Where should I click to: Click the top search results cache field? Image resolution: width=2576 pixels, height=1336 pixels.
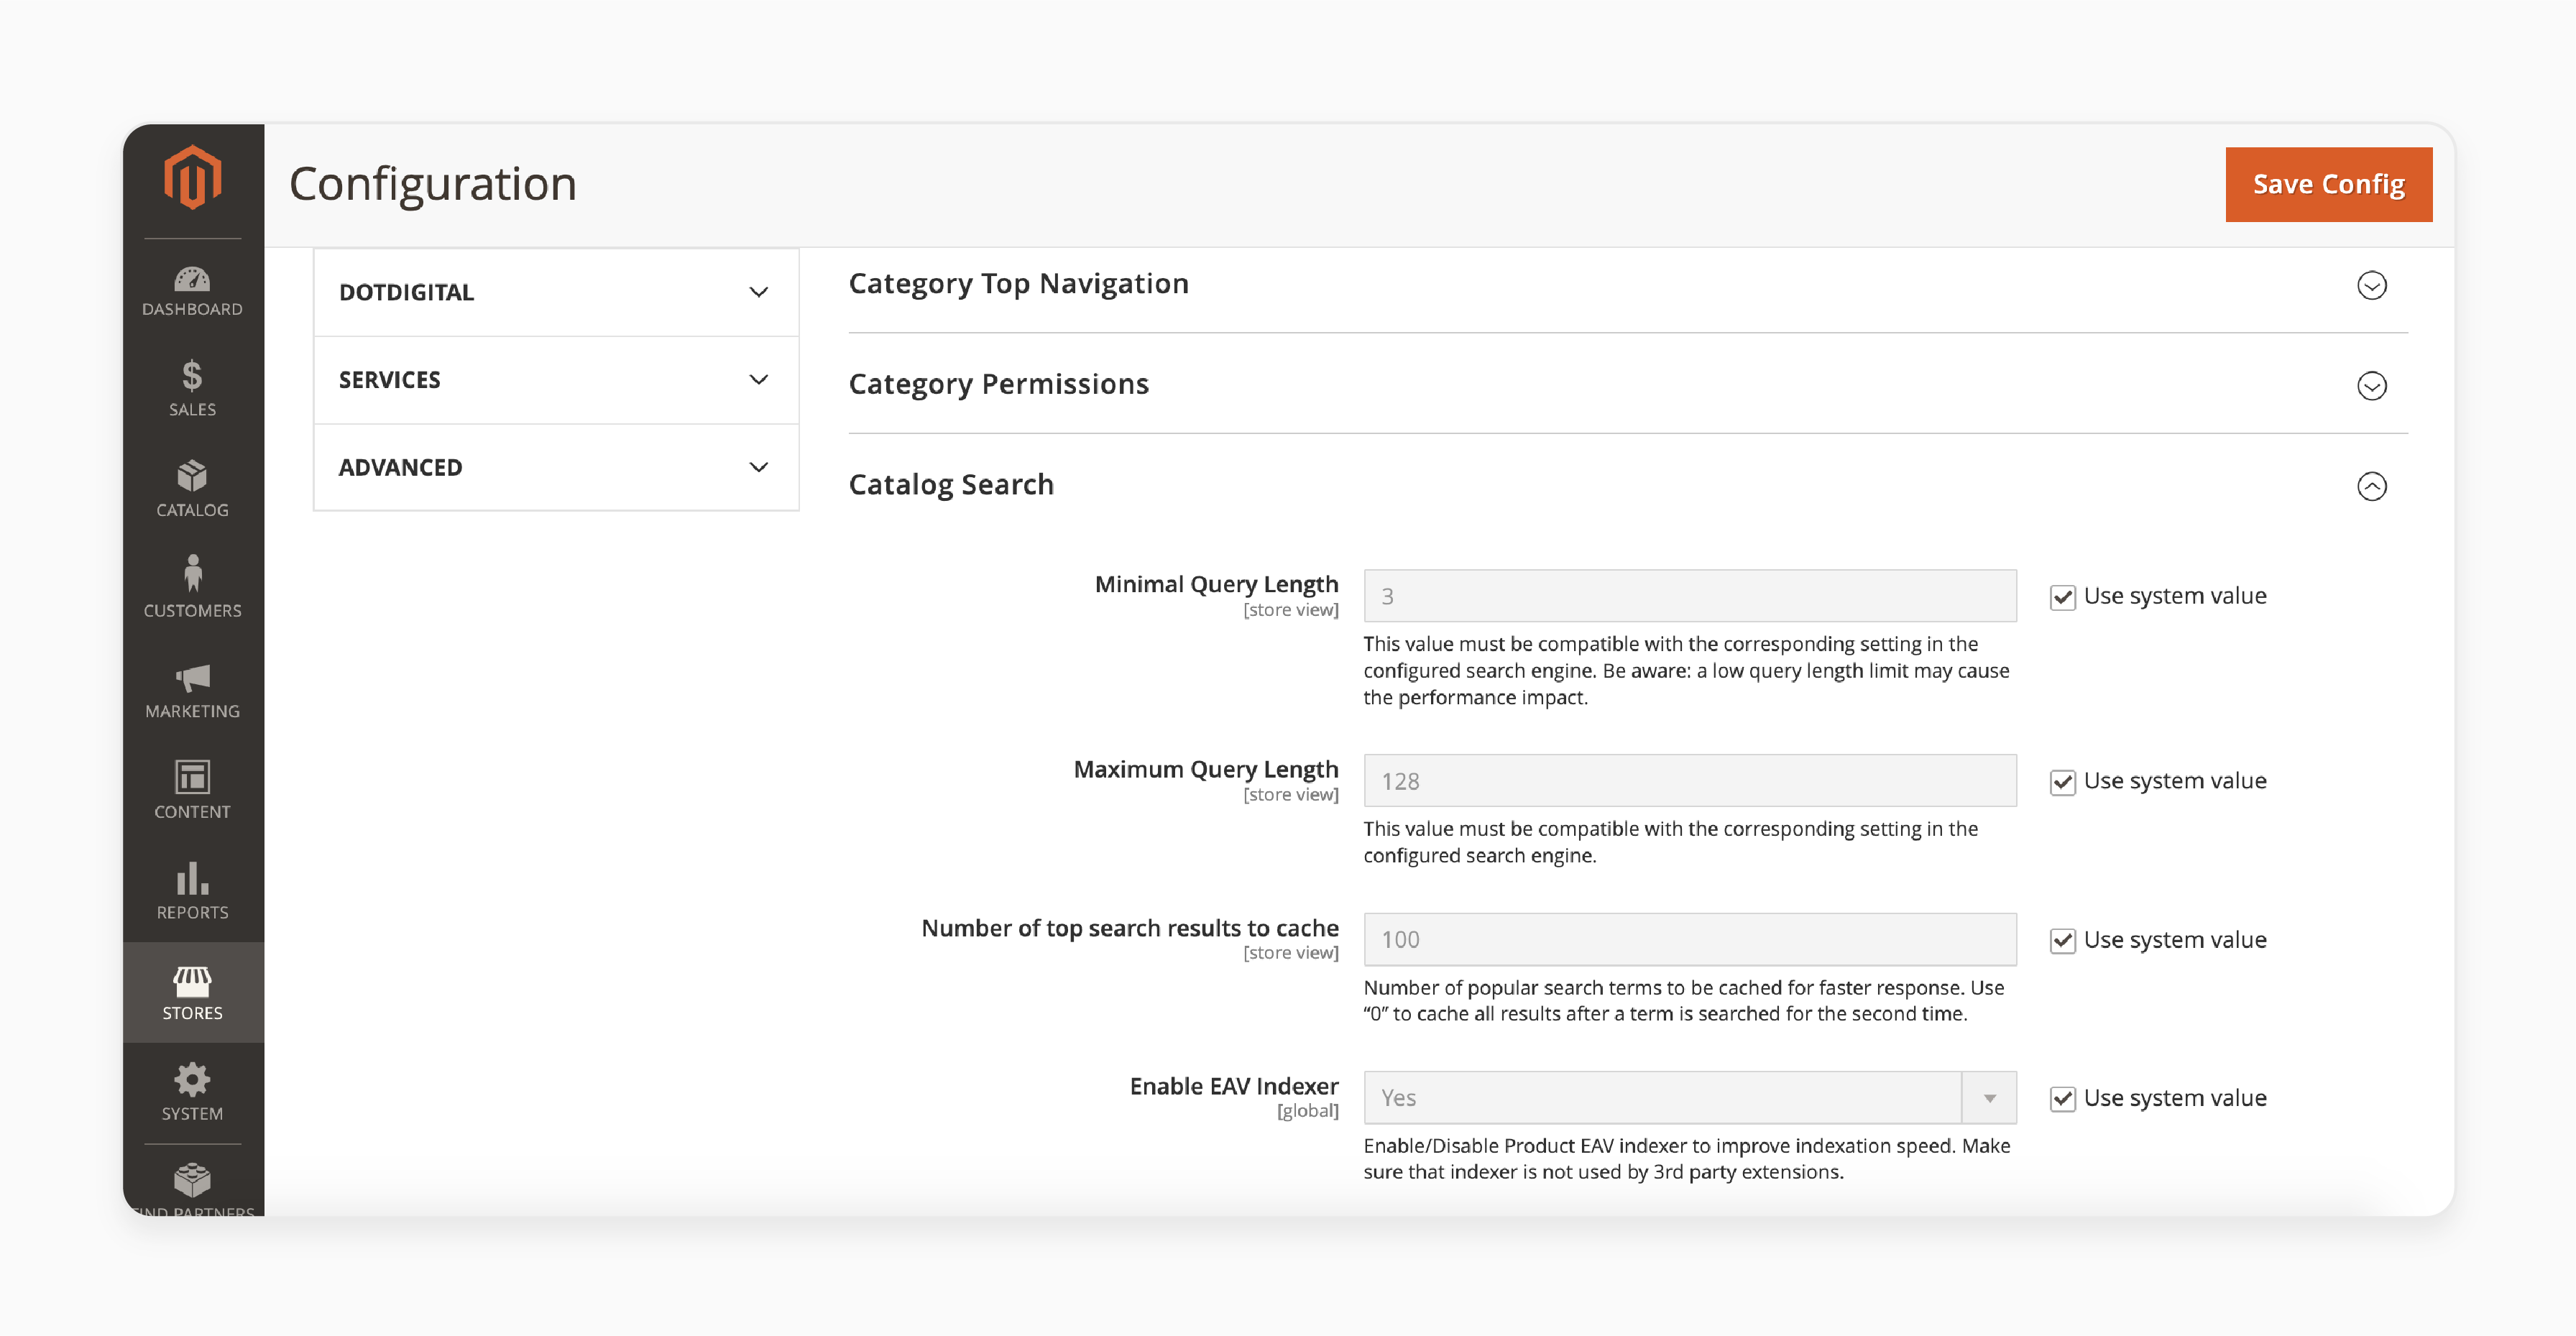click(1689, 939)
